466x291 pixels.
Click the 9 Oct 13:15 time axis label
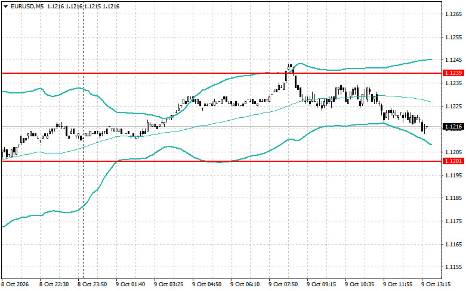[436, 284]
